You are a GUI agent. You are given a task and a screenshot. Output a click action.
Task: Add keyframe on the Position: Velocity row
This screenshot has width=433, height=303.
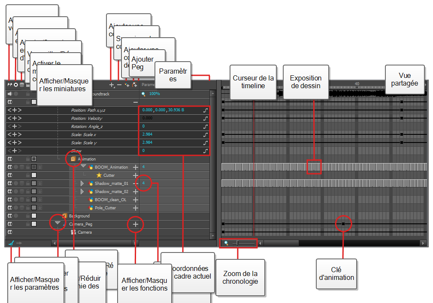(x=14, y=118)
